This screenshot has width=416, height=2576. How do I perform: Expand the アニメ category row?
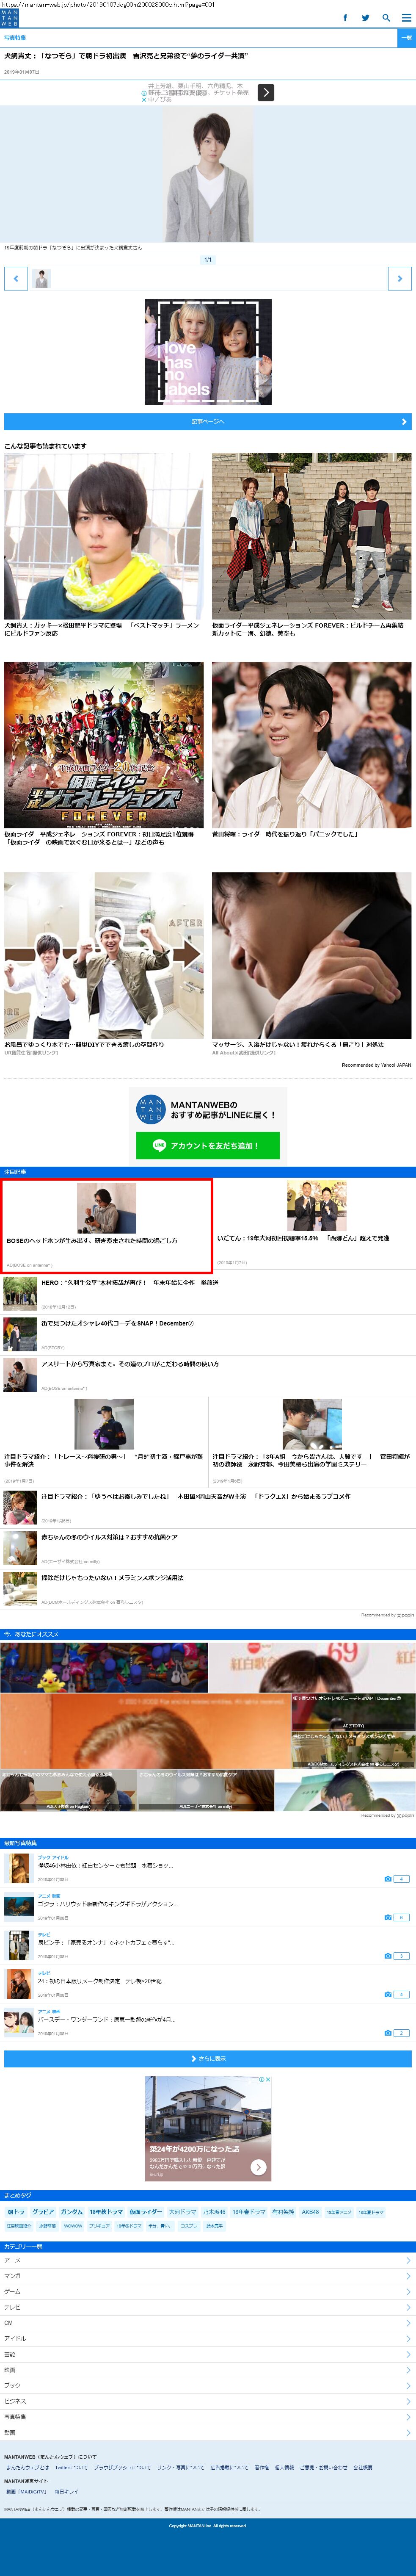208,2260
